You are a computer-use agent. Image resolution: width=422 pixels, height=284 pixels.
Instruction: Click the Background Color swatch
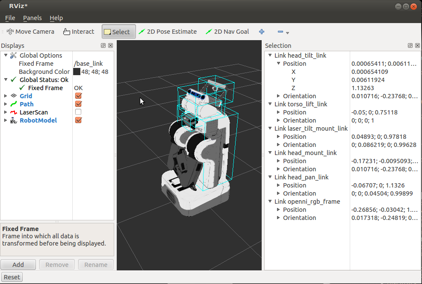point(77,72)
